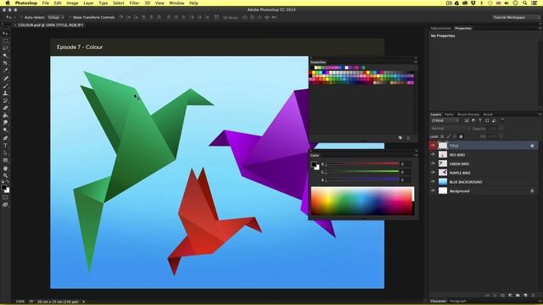Select the Hand tool
543x305 pixels.
pos(5,169)
